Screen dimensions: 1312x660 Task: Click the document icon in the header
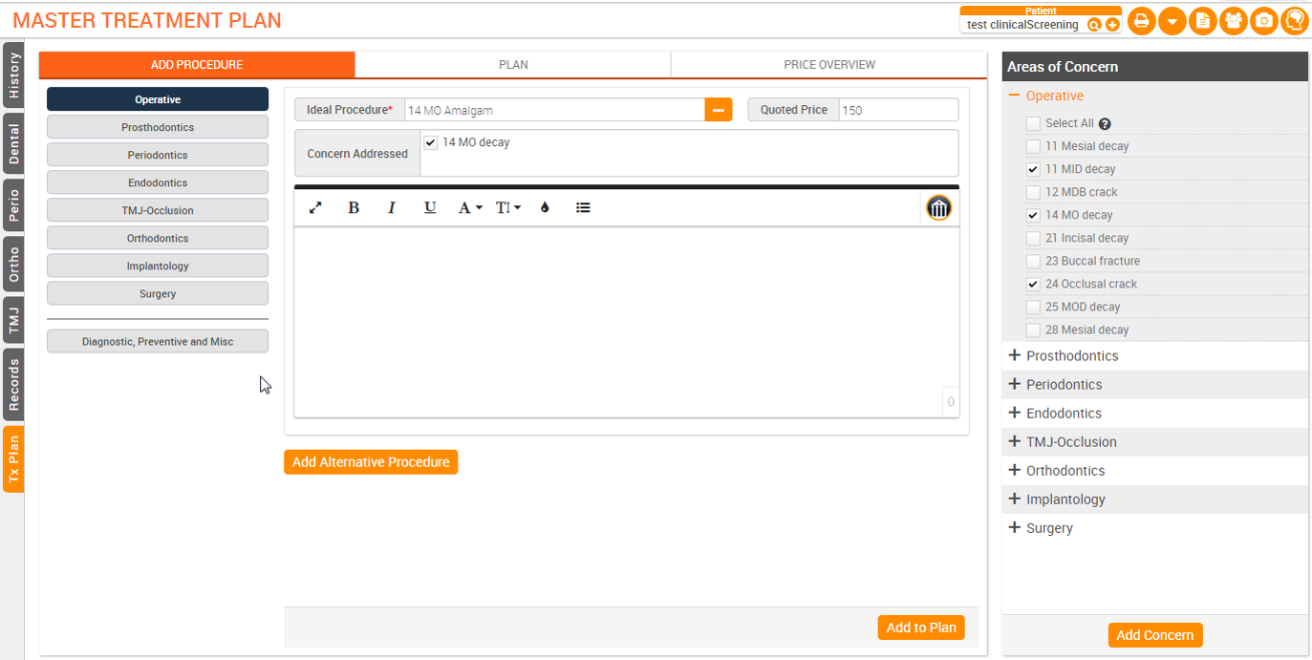coord(1202,21)
